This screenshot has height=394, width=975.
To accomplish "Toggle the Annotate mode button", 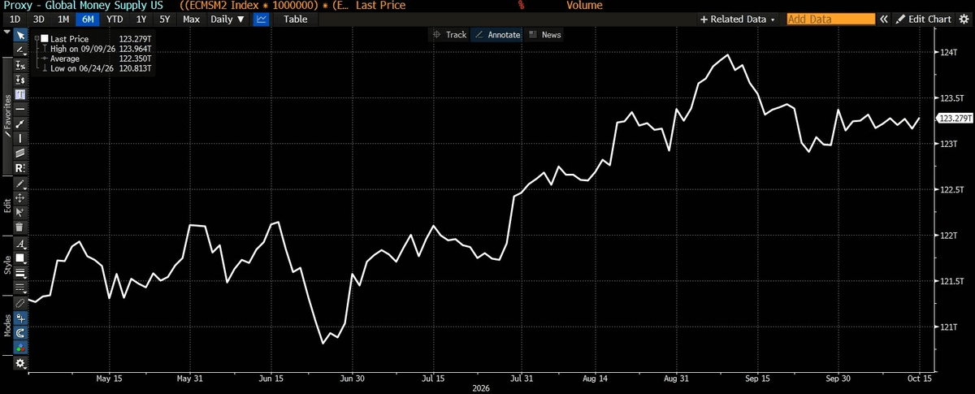I will coord(497,35).
